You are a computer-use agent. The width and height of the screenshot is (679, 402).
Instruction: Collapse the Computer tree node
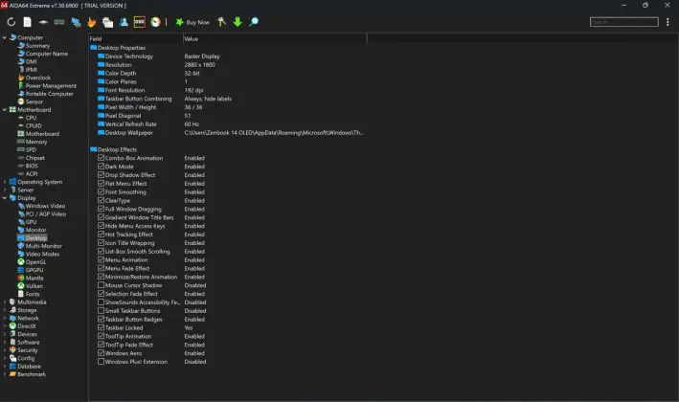point(5,37)
